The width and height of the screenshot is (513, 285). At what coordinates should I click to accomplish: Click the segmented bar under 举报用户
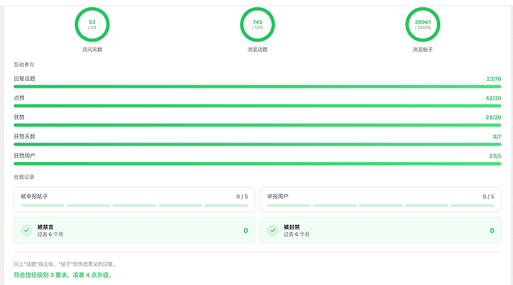381,206
